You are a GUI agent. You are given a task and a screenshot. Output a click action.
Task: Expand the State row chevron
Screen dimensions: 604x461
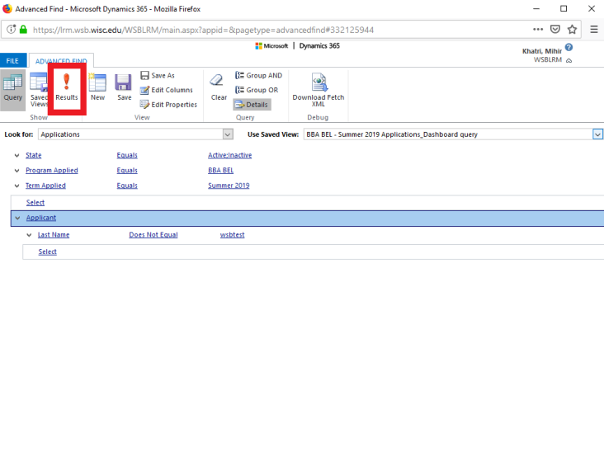coord(17,155)
